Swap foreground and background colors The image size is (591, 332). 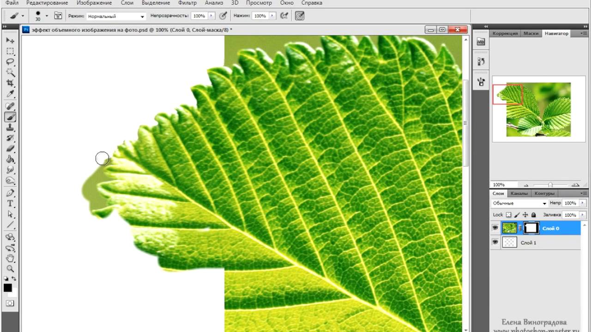tap(14, 279)
